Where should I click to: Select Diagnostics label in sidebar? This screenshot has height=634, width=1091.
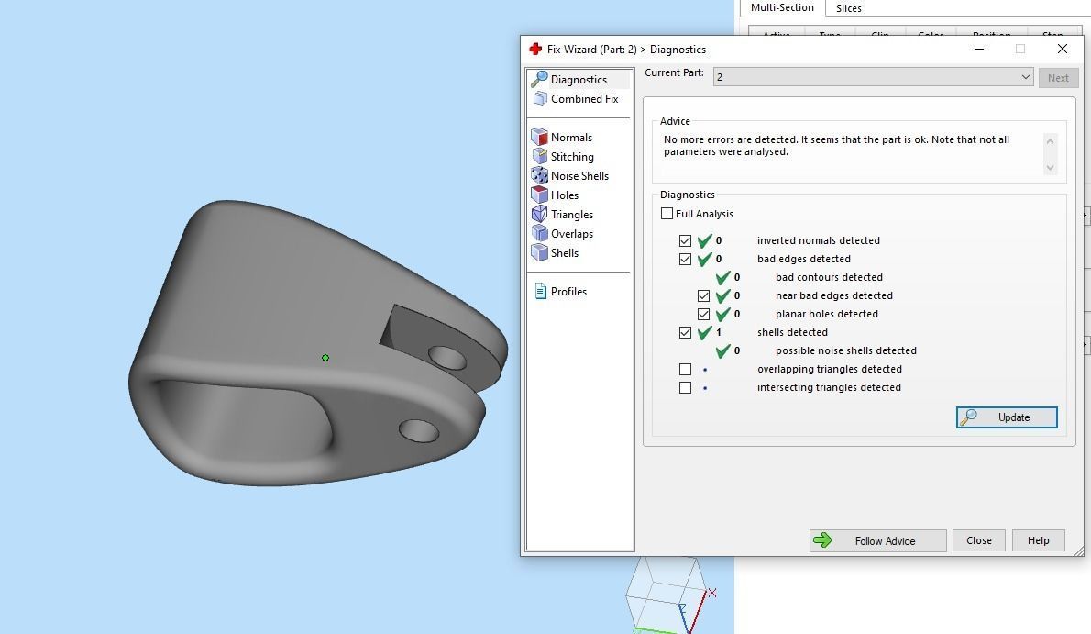point(579,80)
